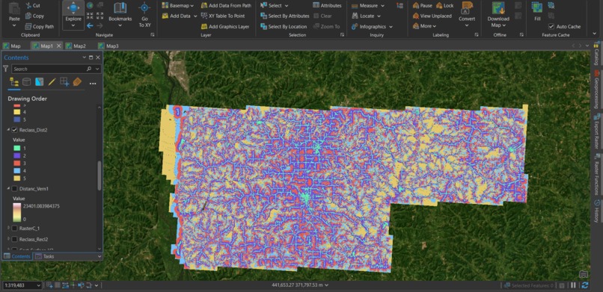The width and height of the screenshot is (603, 292).
Task: Select List By Editing pencil icon
Action: point(52,81)
